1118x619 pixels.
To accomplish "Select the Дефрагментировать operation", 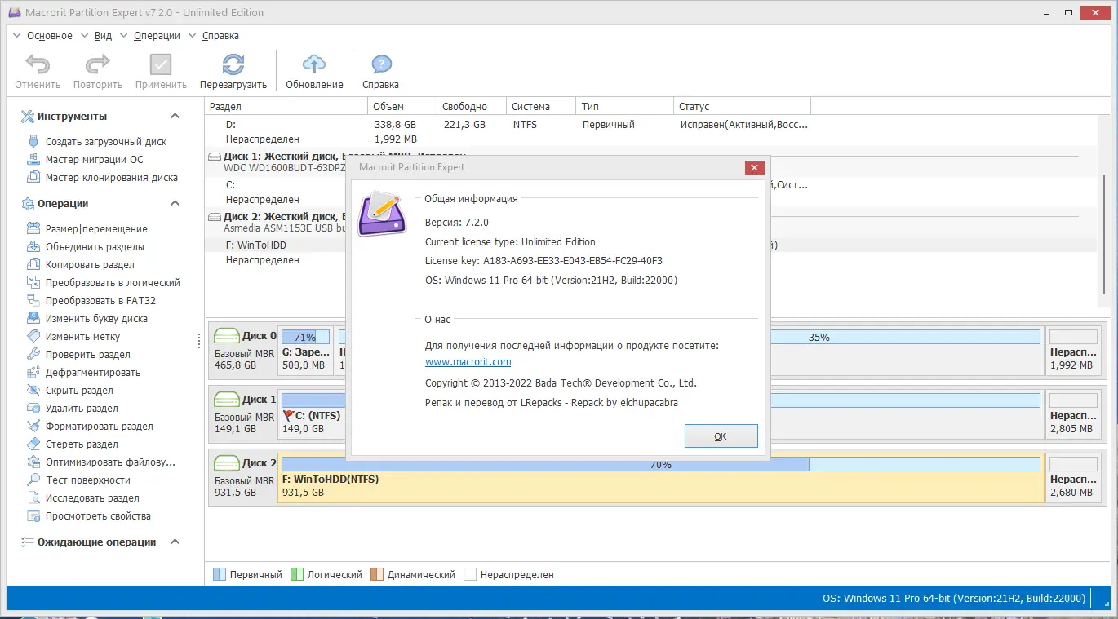I will pos(90,372).
